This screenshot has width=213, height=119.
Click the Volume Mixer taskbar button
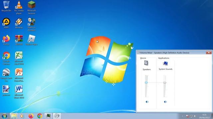click(57, 116)
